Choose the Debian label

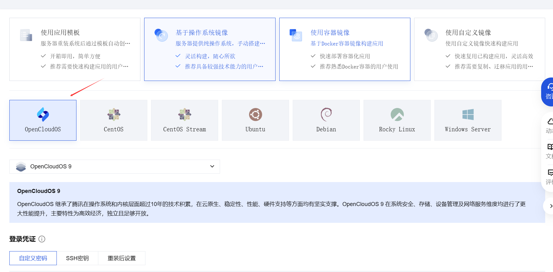point(326,129)
